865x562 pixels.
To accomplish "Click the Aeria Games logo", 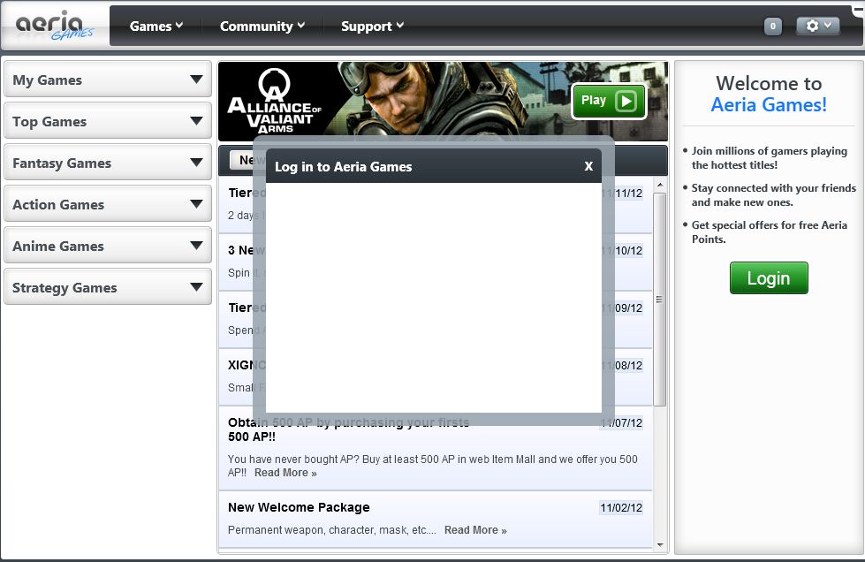I will coord(54,26).
